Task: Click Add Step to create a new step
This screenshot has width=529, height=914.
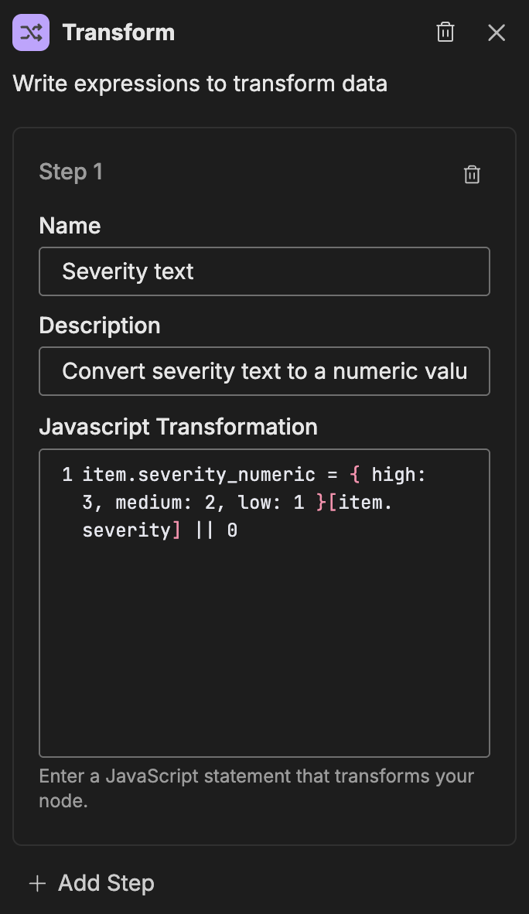Action: click(106, 882)
